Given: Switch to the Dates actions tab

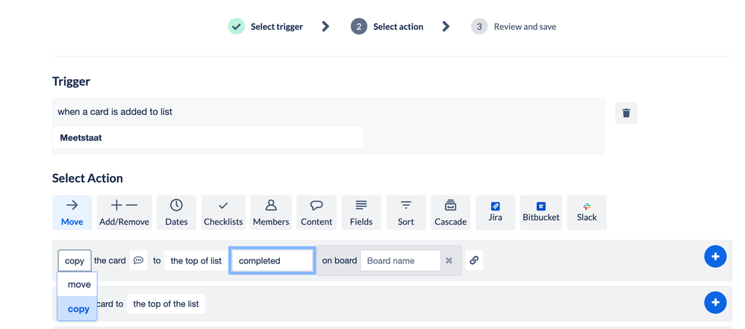Looking at the screenshot, I should (176, 212).
